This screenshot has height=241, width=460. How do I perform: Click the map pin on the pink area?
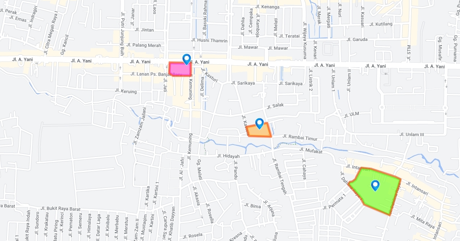coord(187,59)
